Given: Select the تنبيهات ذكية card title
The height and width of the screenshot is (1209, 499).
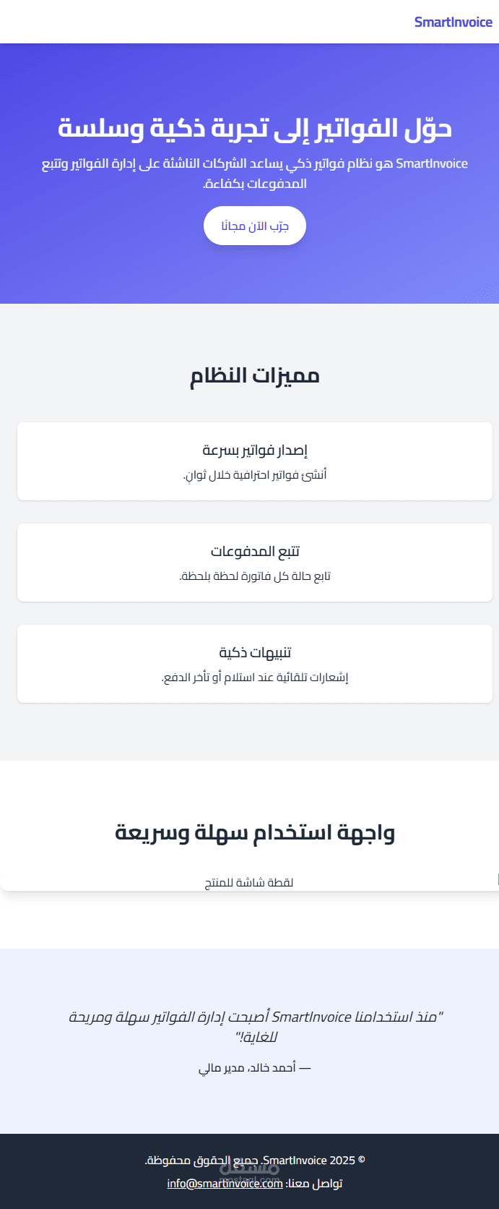Looking at the screenshot, I should pyautogui.click(x=255, y=653).
